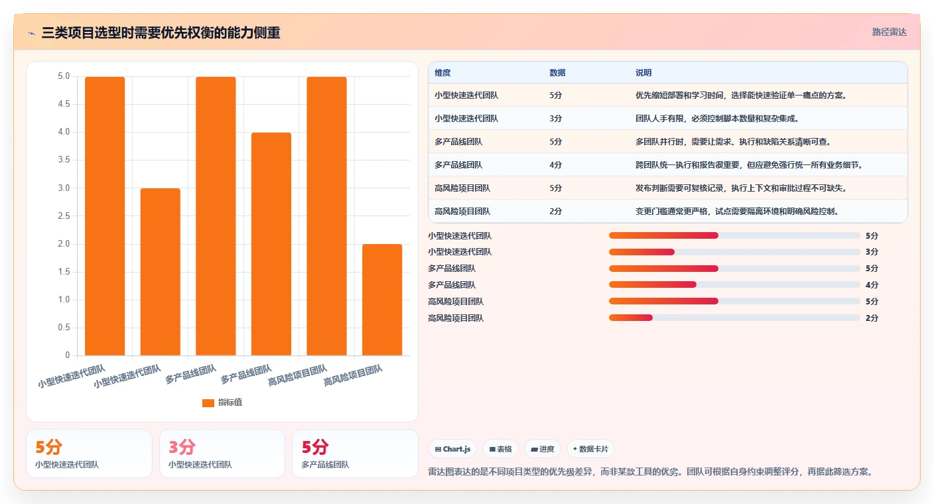Click the 高风险项目团队 chart bar at value 2
The image size is (934, 504).
(382, 300)
